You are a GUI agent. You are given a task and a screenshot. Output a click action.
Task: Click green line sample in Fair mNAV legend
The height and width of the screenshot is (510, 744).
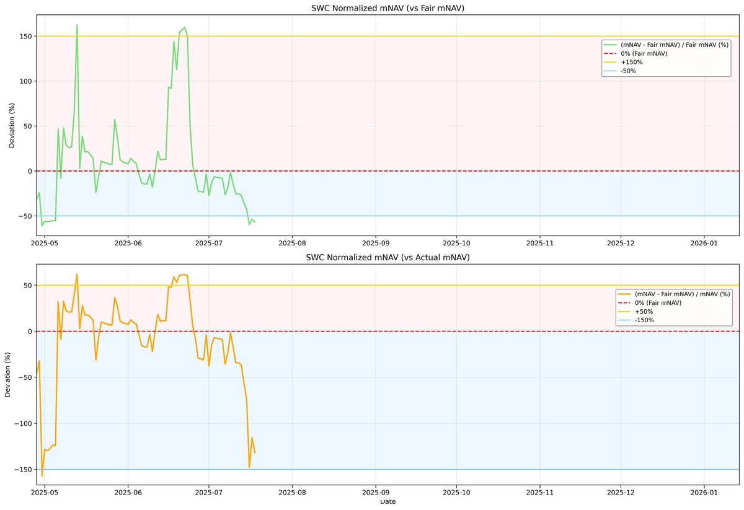pyautogui.click(x=610, y=45)
